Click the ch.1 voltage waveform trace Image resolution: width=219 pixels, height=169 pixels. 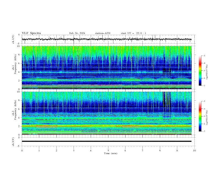click(106, 39)
